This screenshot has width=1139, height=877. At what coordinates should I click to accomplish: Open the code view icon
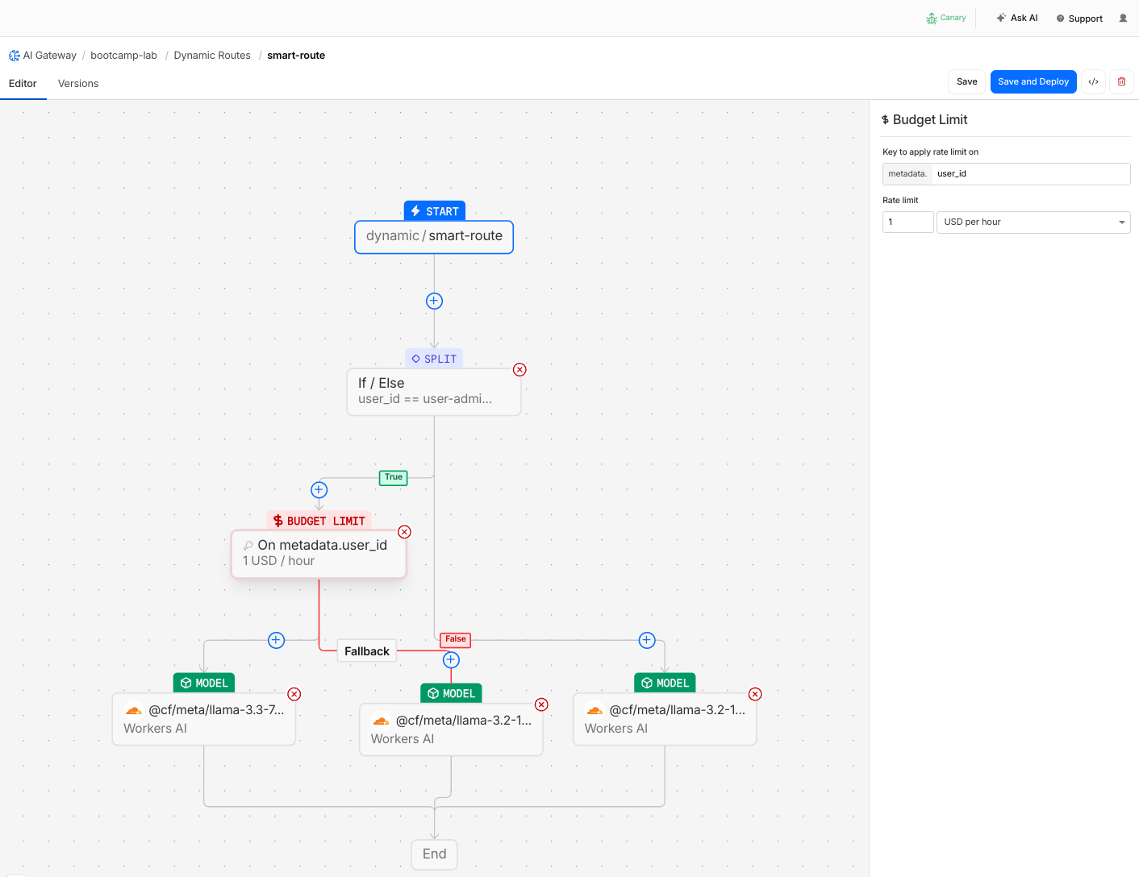[1093, 81]
